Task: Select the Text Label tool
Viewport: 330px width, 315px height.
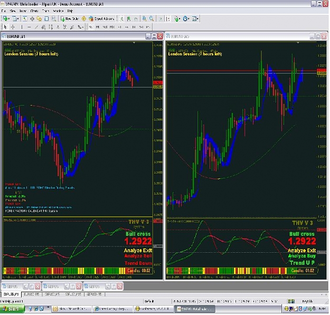Action: coord(65,27)
